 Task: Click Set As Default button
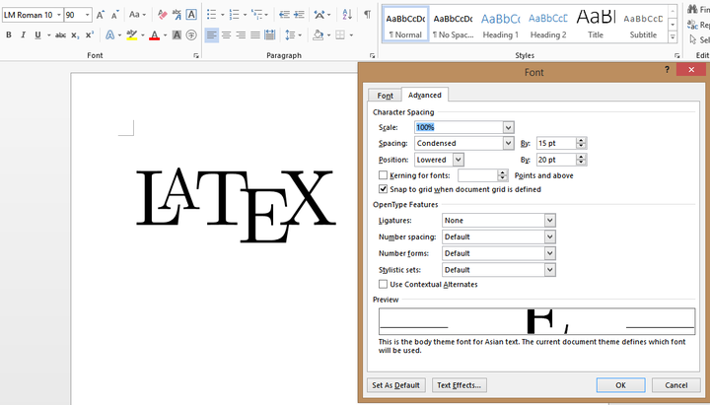[x=396, y=385]
